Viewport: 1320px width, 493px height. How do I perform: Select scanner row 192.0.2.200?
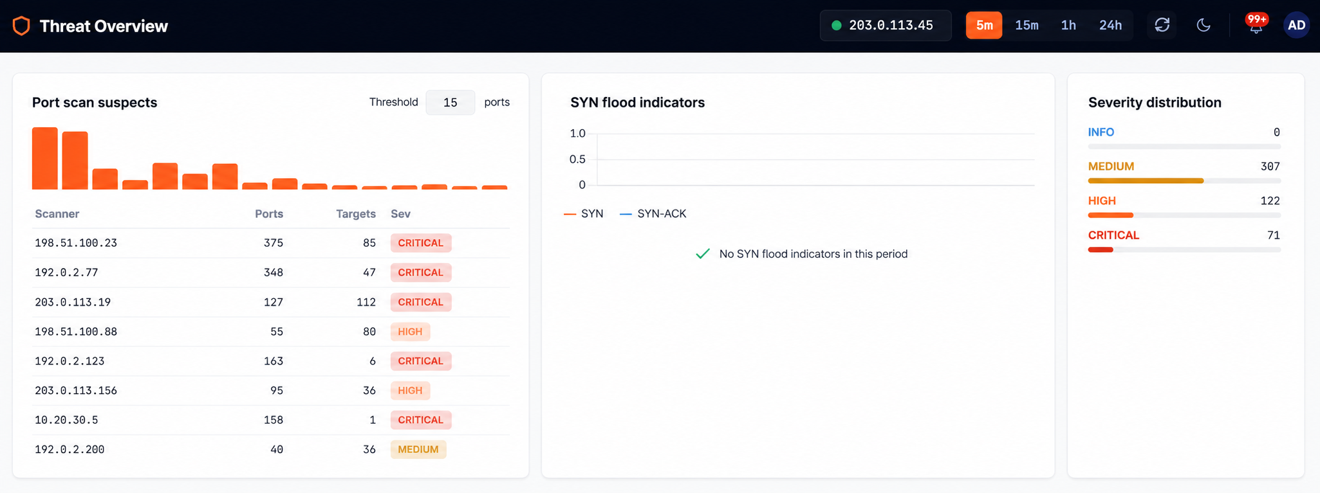[271, 449]
